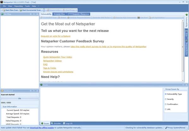
Task: Open the Tools menu
Action: [27, 6]
